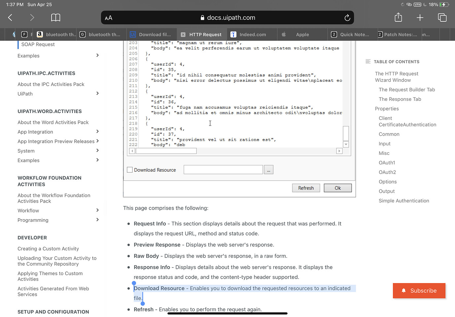Click the Table of Contents lines icon
Screen dimensions: 455x317
pos(368,62)
